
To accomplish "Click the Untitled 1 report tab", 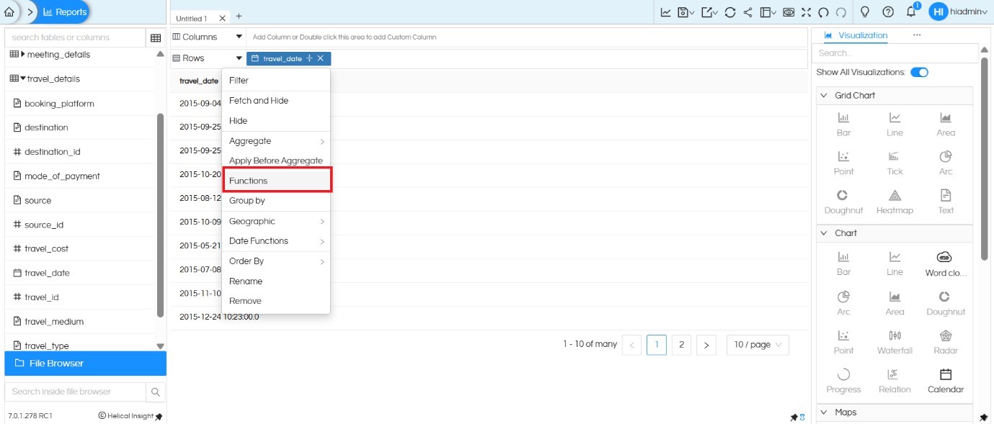I will [x=191, y=18].
